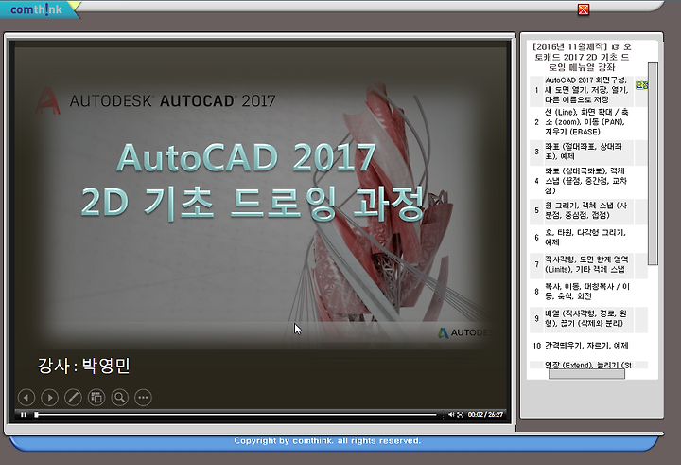Open lesson 1 AutoCAD 2017 화면구성
681x465 pixels.
(585, 91)
